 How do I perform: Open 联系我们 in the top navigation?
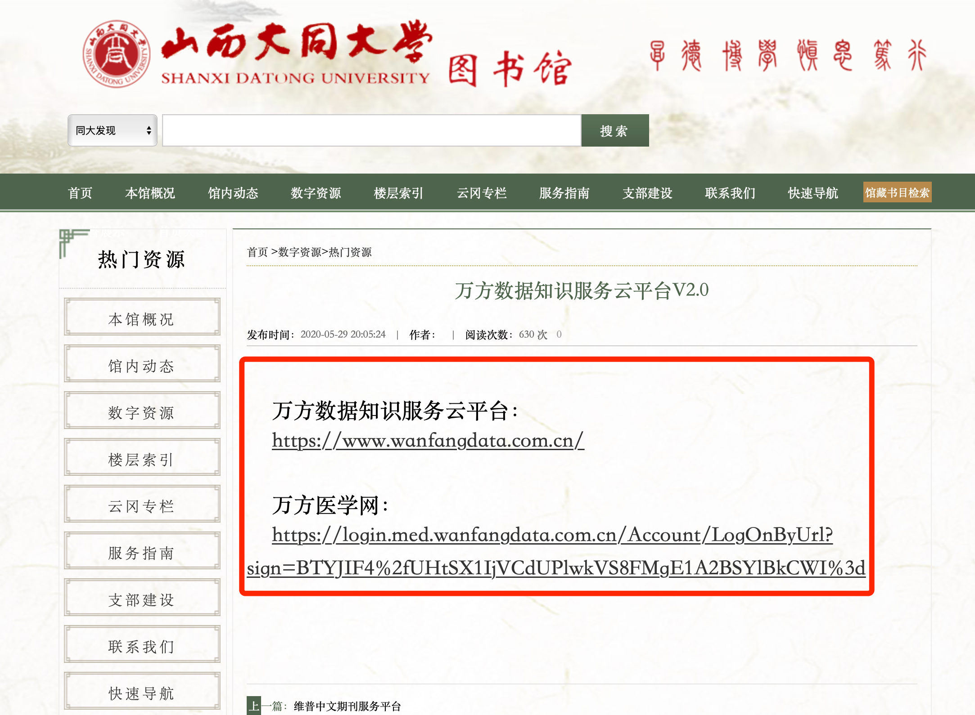(730, 193)
